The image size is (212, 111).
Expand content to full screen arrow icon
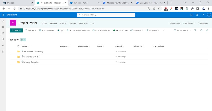(207, 30)
